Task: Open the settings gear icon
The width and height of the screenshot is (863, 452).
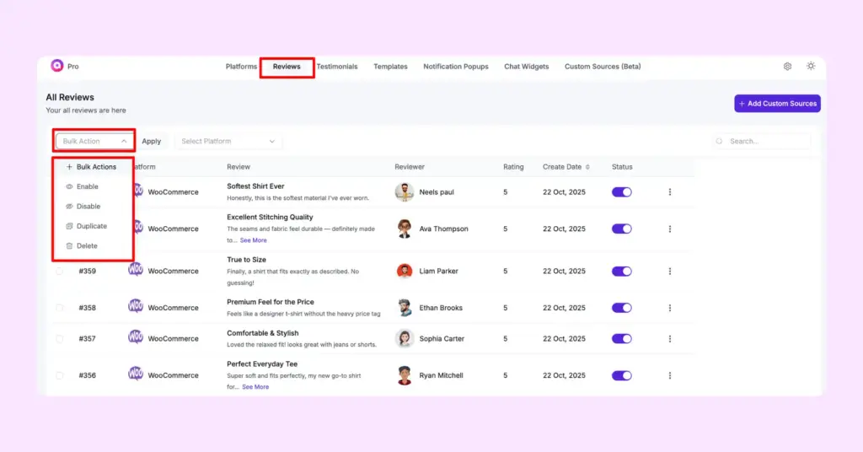Action: (x=788, y=66)
